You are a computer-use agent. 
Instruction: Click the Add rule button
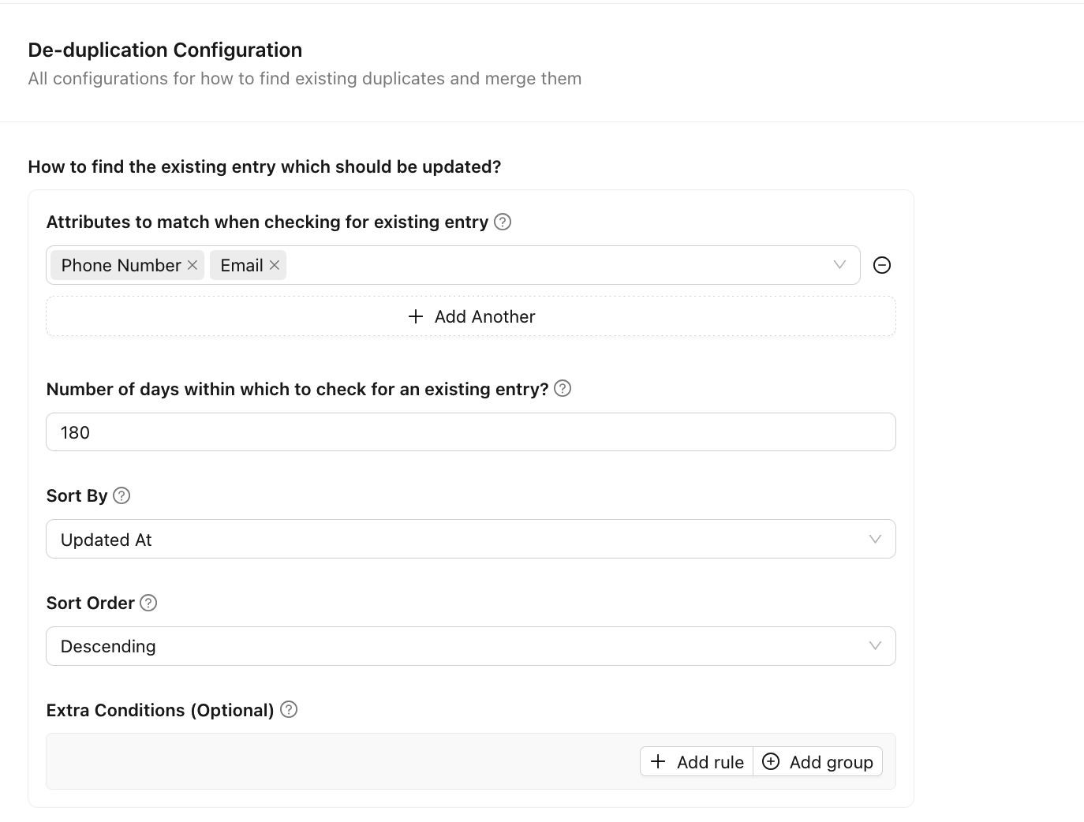point(697,762)
